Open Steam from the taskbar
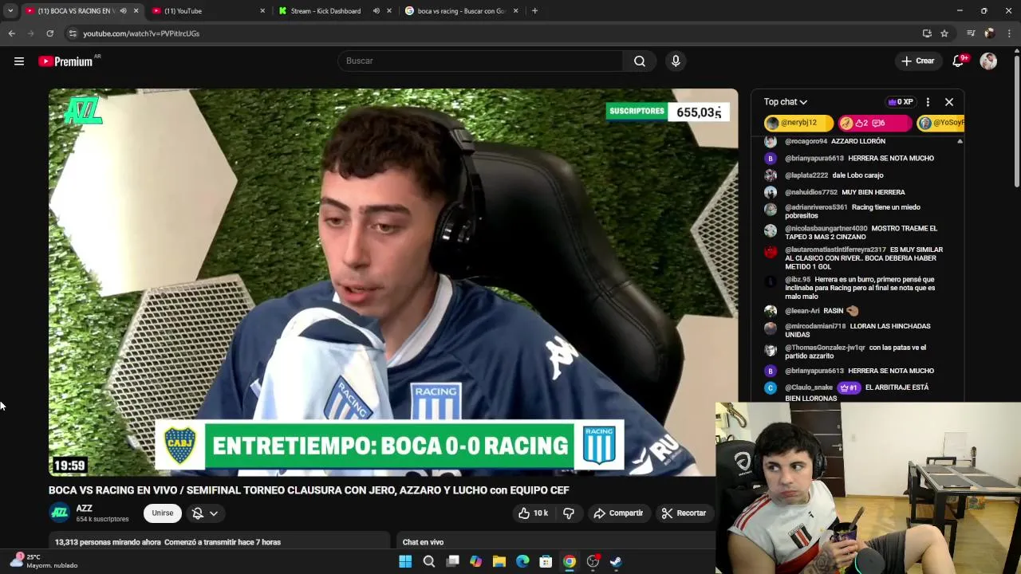This screenshot has width=1021, height=574. (x=616, y=562)
